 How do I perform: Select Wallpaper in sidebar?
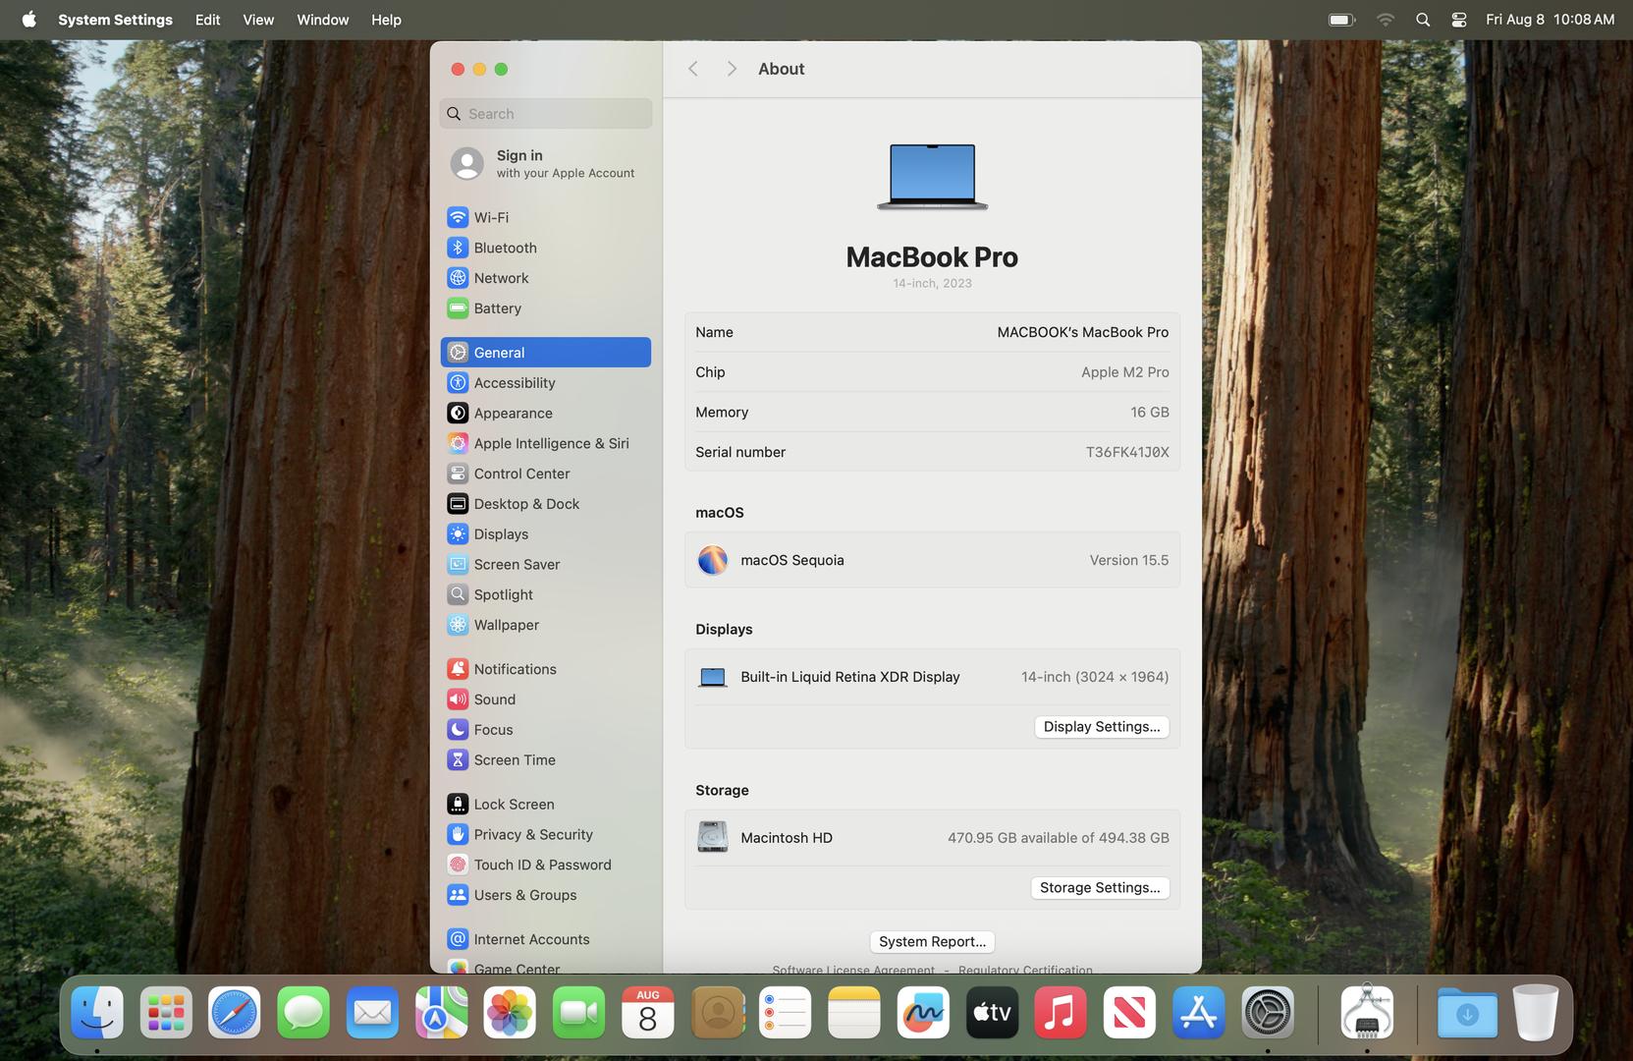(545, 625)
